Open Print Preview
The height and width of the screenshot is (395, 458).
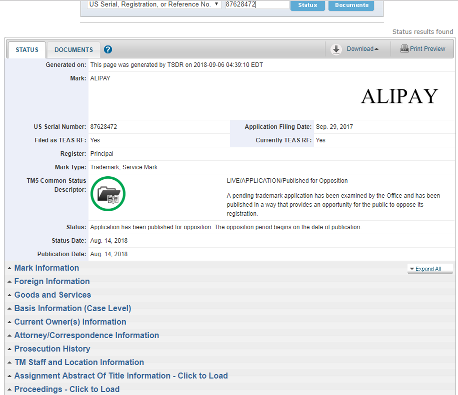427,49
